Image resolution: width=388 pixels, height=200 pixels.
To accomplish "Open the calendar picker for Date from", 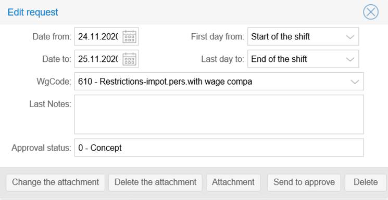I will coord(129,36).
